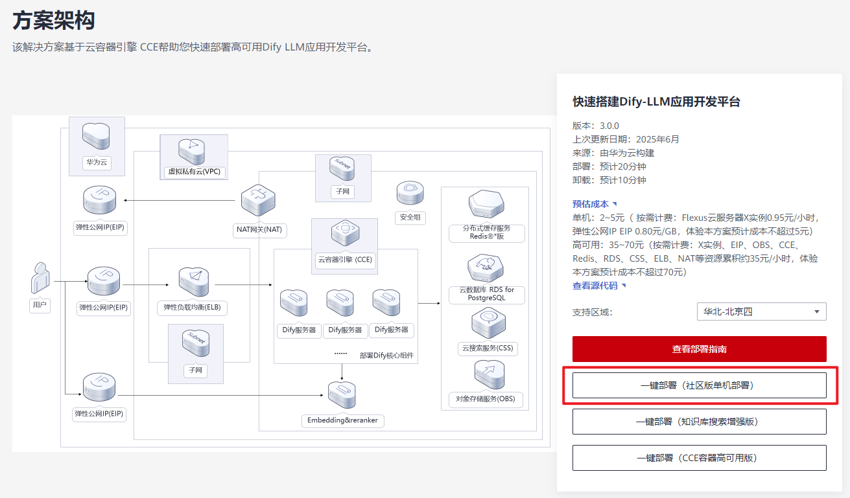
Task: Click the EIP icon the NAT gateway points to
Action: click(x=99, y=201)
